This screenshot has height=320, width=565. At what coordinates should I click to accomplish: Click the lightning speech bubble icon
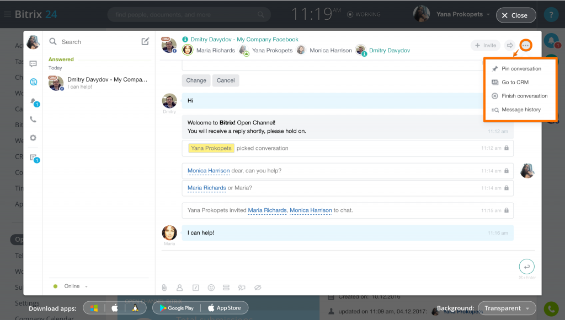click(242, 288)
